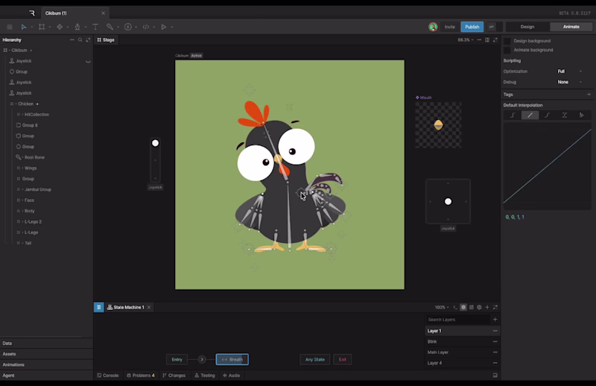The image size is (596, 386).
Task: Open Debug dropdown set to None
Action: pyautogui.click(x=570, y=82)
